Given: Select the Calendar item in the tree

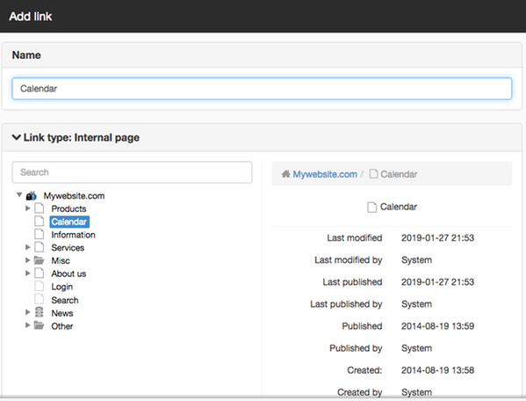Looking at the screenshot, I should pos(69,222).
